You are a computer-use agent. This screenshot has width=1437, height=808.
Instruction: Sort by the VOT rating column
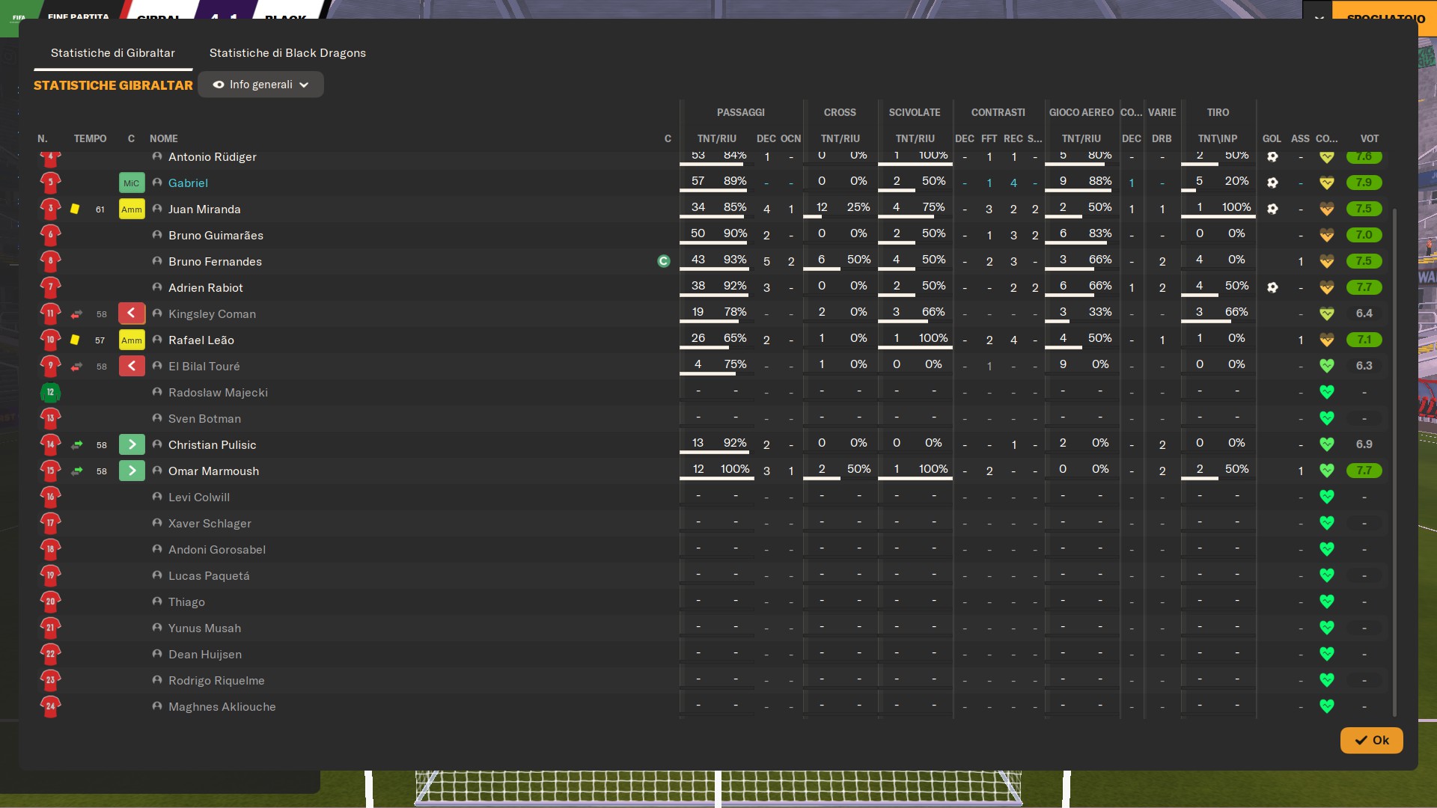click(x=1370, y=138)
